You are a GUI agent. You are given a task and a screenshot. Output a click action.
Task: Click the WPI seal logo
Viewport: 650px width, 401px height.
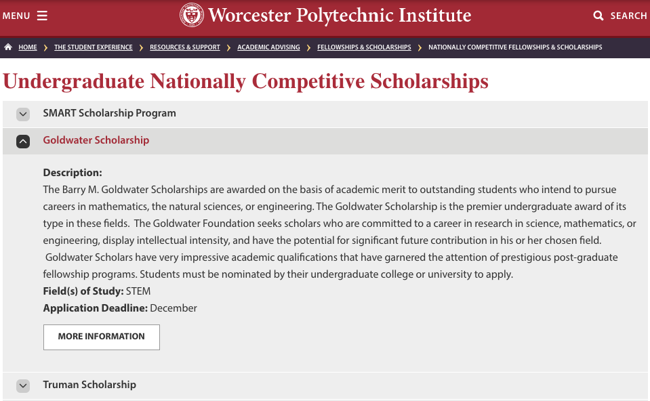pyautogui.click(x=192, y=15)
